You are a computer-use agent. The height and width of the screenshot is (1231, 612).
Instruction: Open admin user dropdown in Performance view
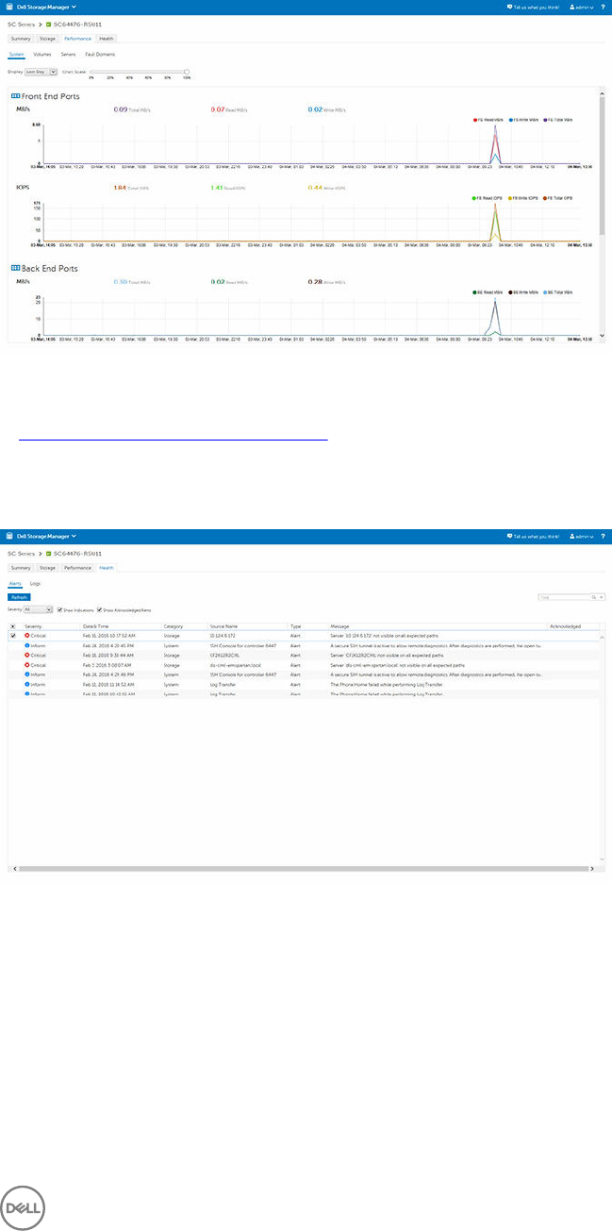coord(584,6)
